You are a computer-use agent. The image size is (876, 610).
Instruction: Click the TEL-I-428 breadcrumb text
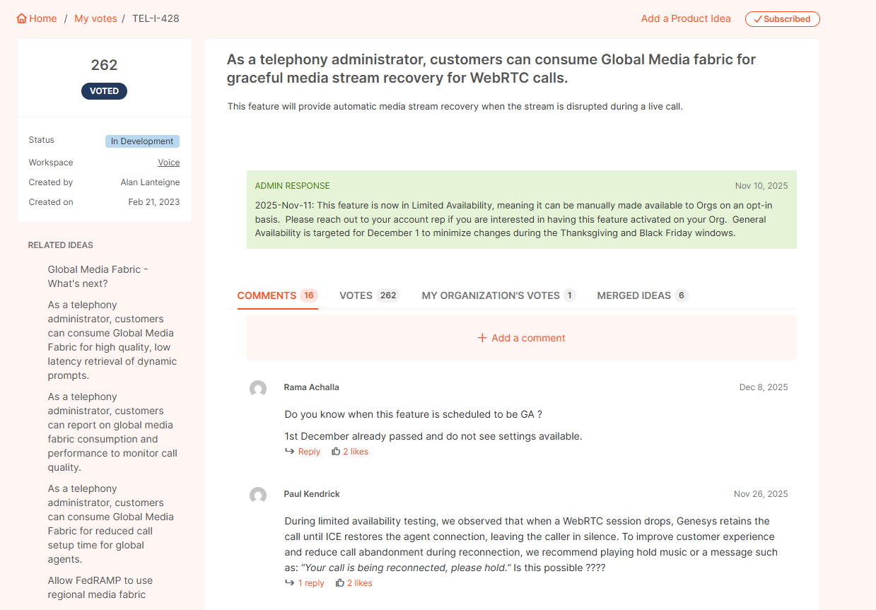pyautogui.click(x=156, y=18)
